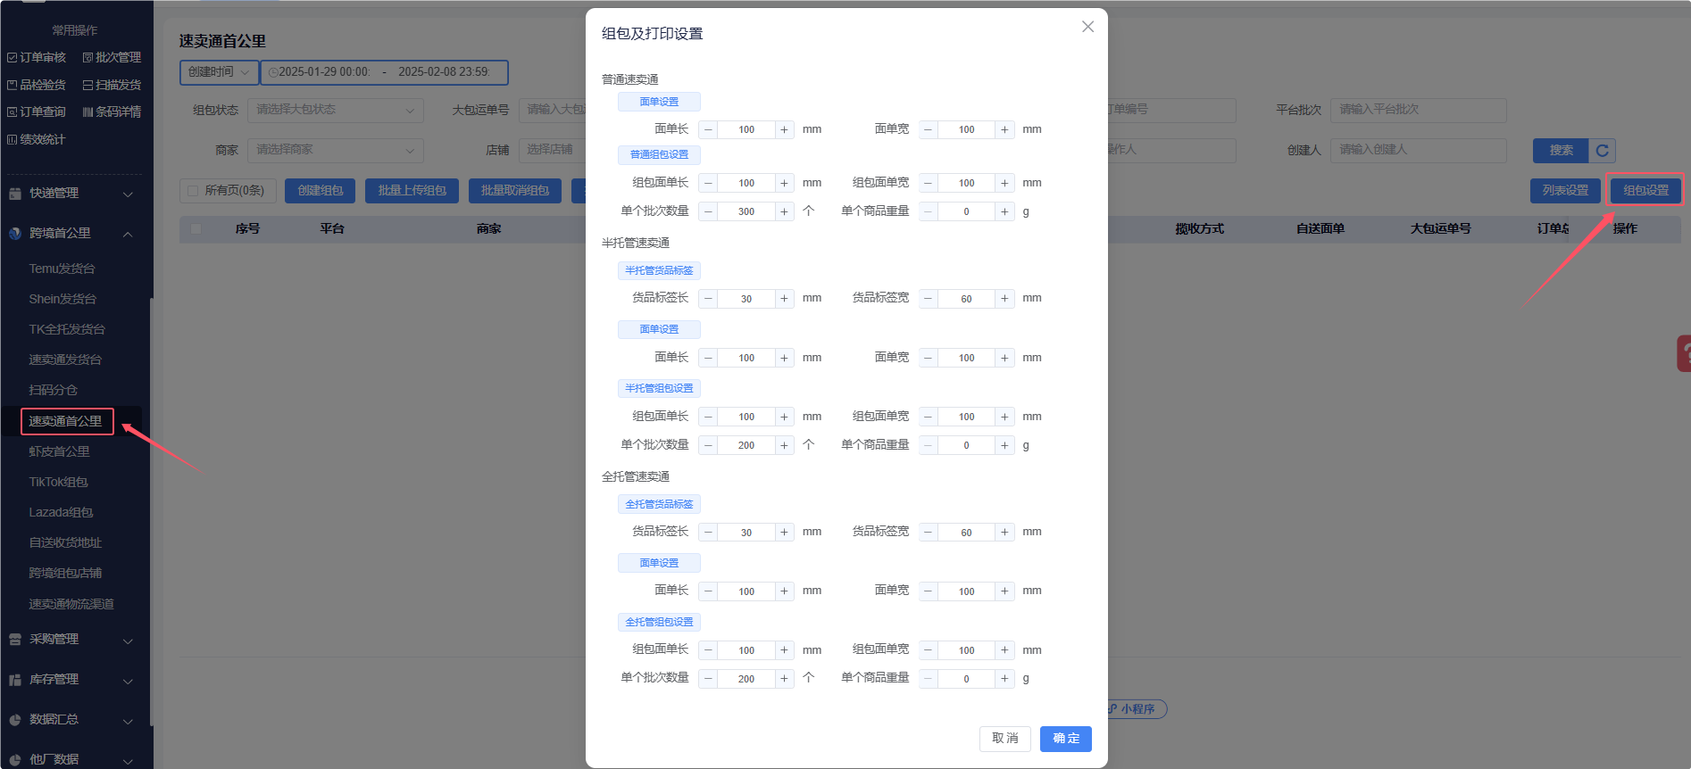Increase 货品标签宽 under 全托管速卖通
Viewport: 1691px width, 769px height.
[1004, 533]
